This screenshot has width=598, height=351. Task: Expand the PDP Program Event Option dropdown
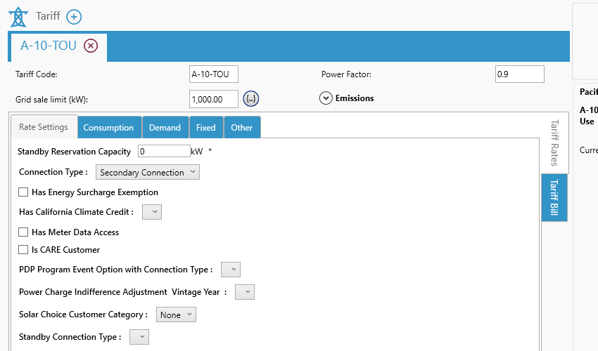(x=231, y=270)
